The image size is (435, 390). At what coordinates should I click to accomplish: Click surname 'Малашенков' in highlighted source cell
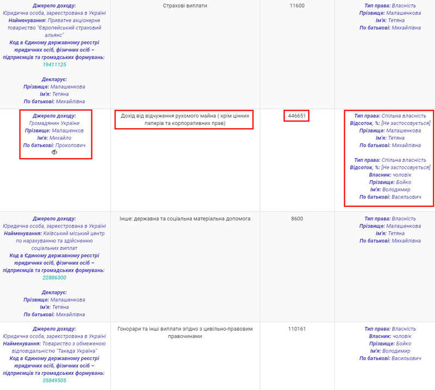click(x=67, y=130)
